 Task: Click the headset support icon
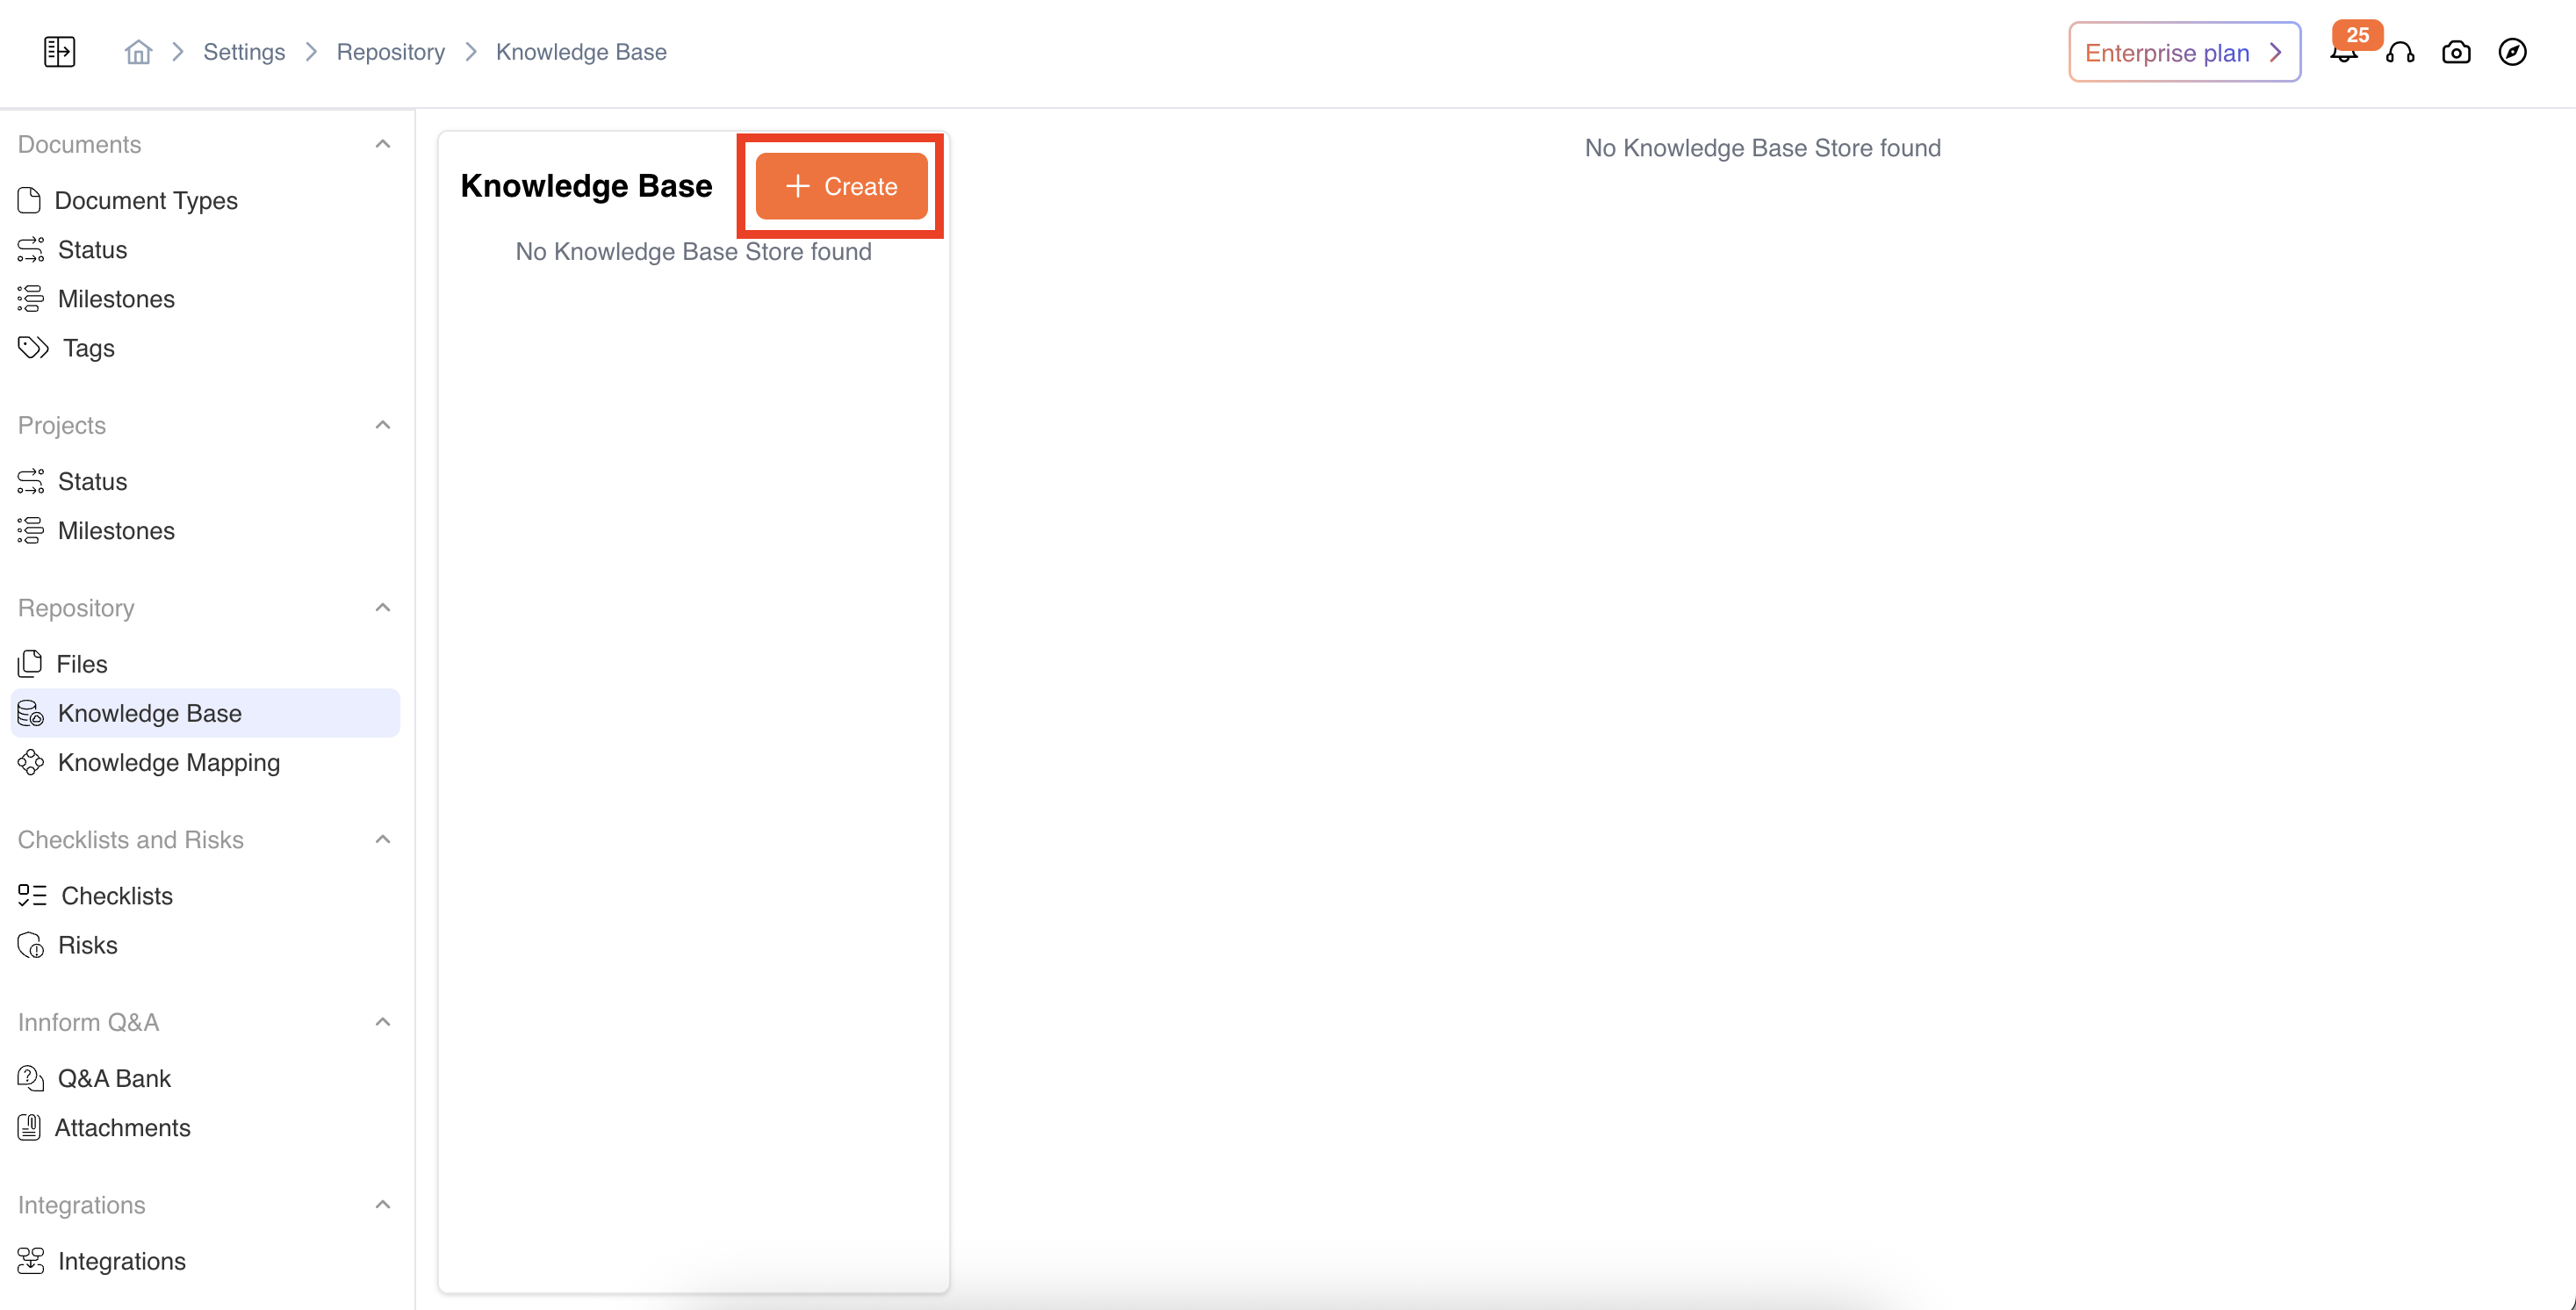(2400, 52)
